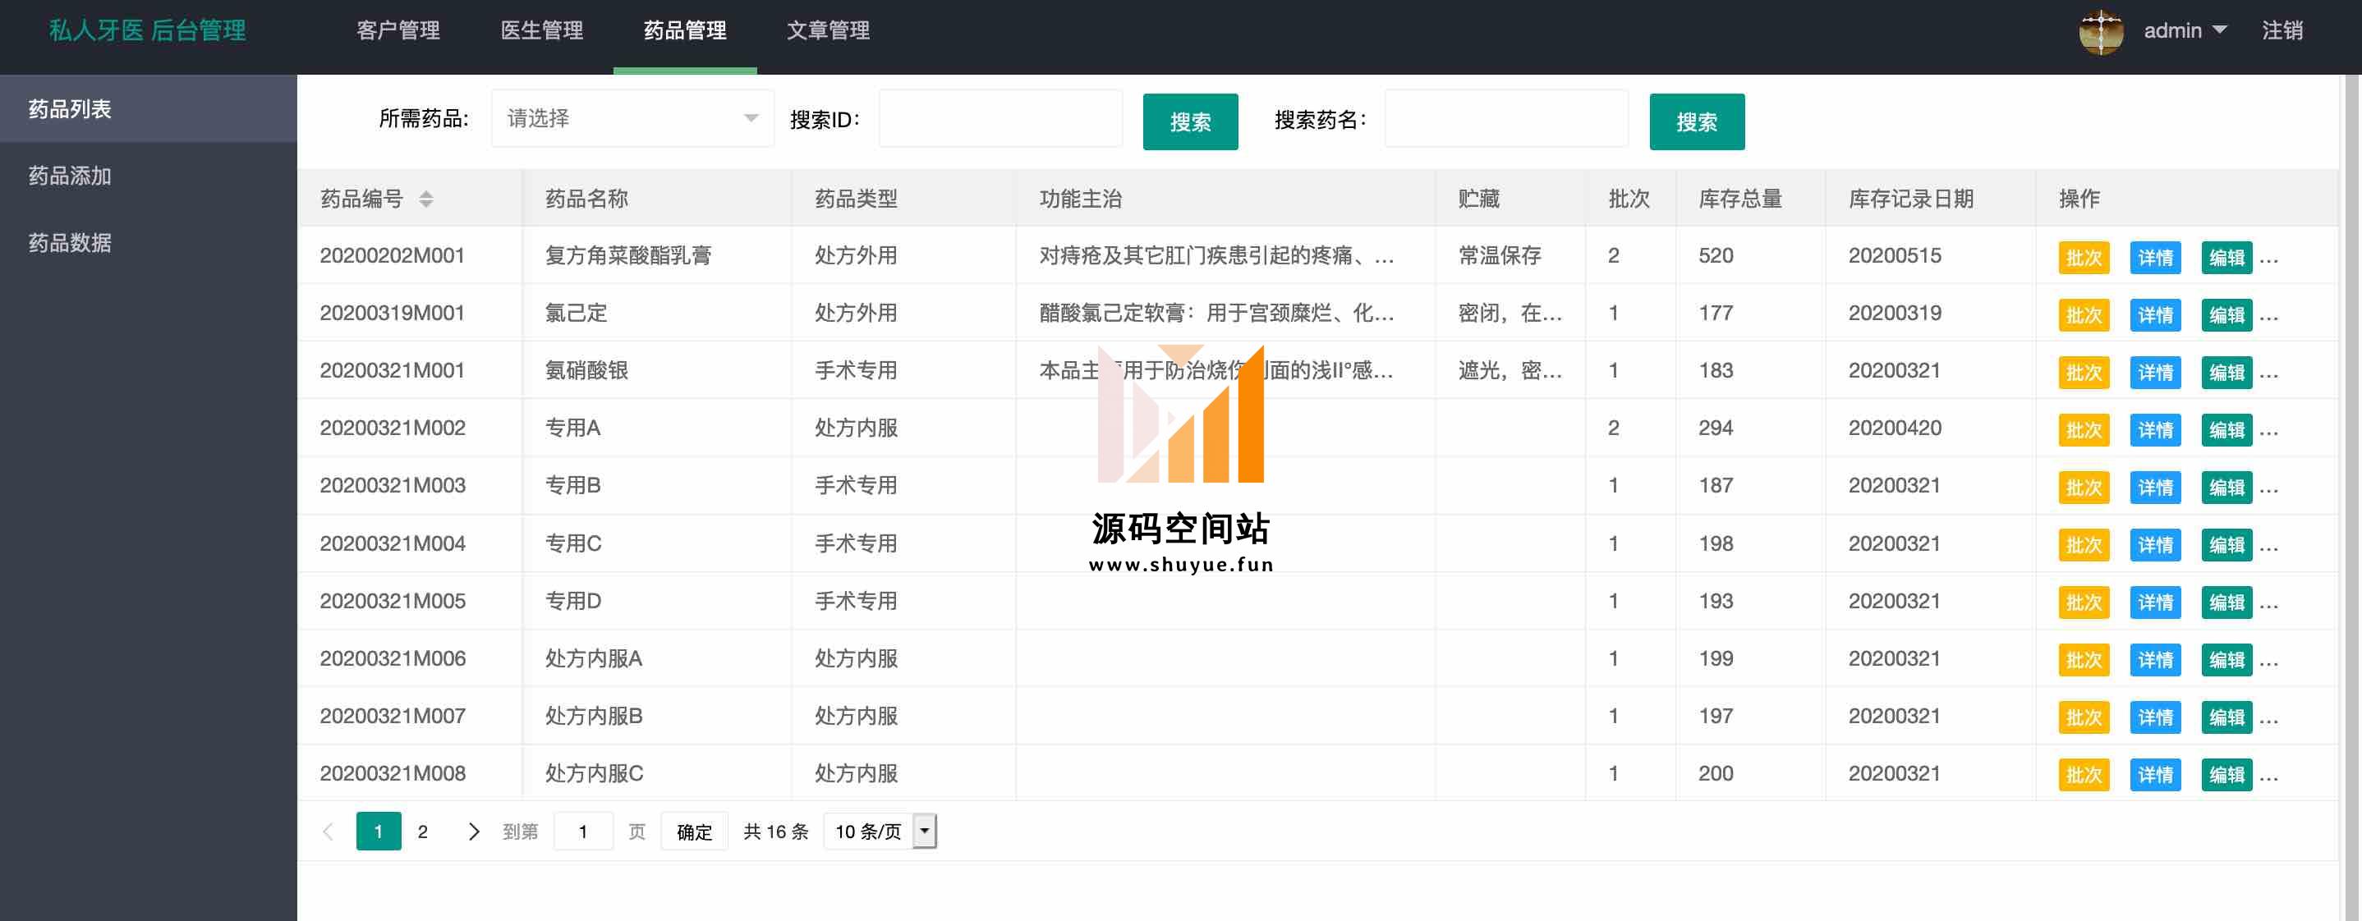Screen dimensions: 2362x921
Task: Click 编辑 for 专用C row
Action: pyautogui.click(x=2226, y=545)
